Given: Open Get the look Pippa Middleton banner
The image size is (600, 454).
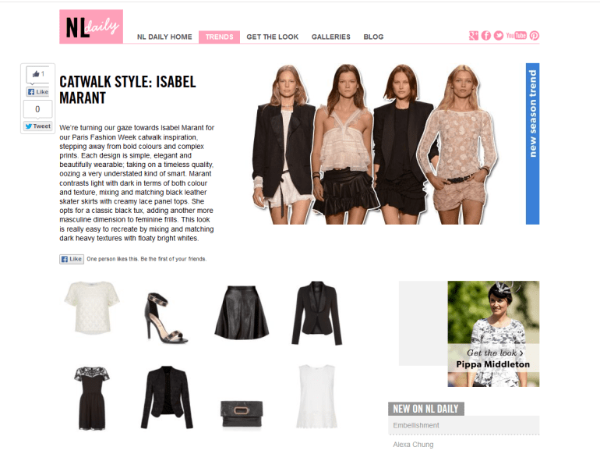Looking at the screenshot, I should tap(493, 334).
